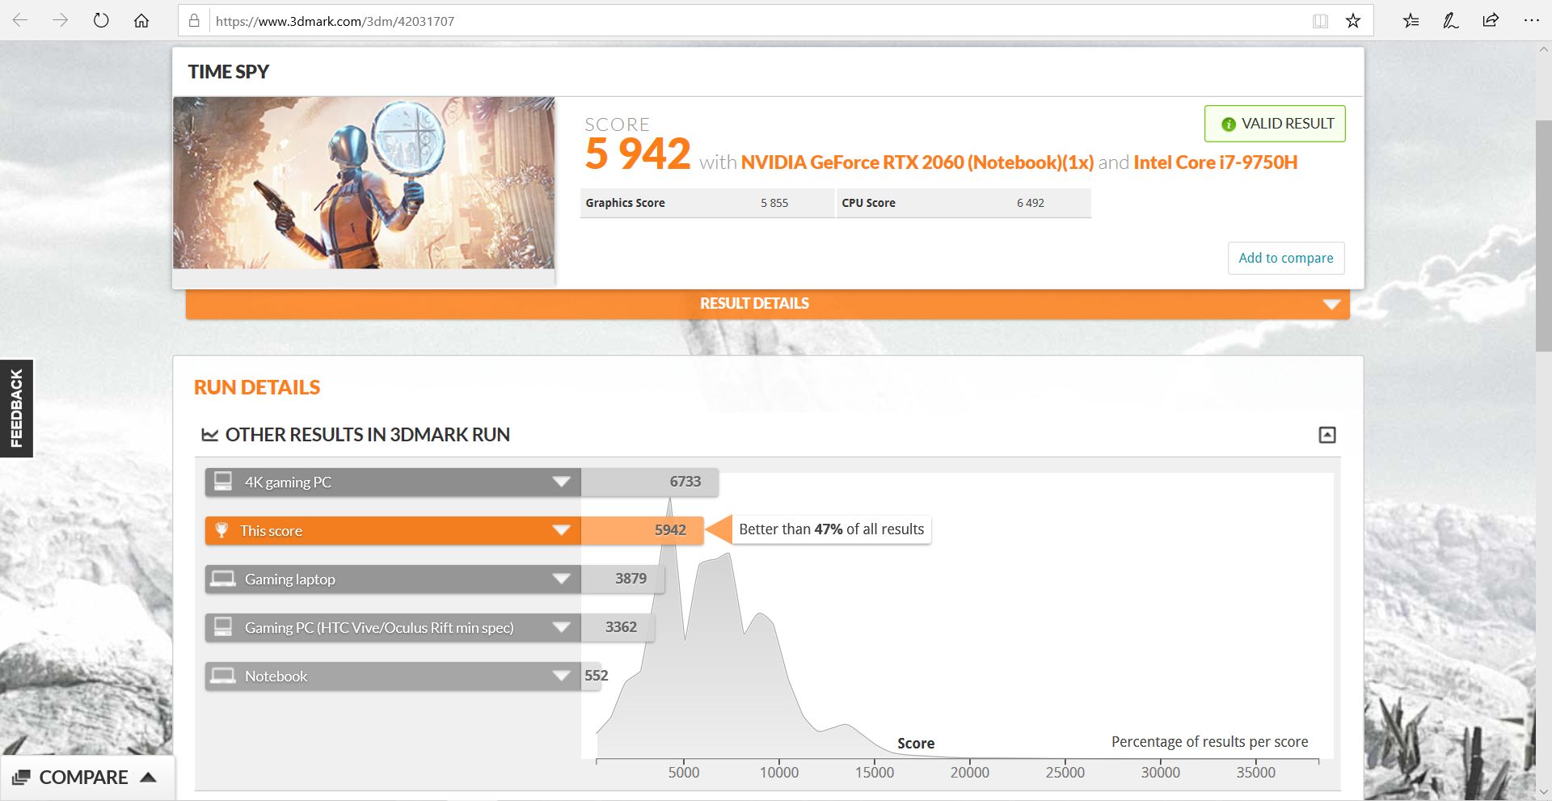Click the desktop icon for Gaming PC HTC Vive
This screenshot has height=801, width=1552.
(223, 627)
